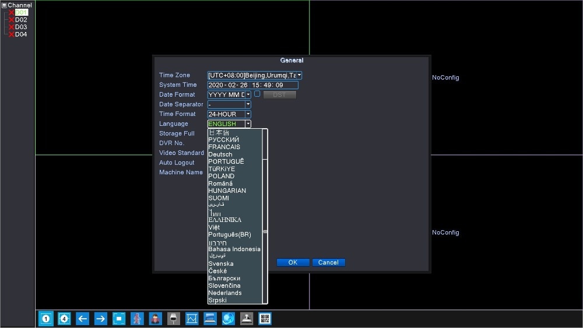Toggle fullscreen view icon
The image size is (583, 328).
(x=119, y=318)
